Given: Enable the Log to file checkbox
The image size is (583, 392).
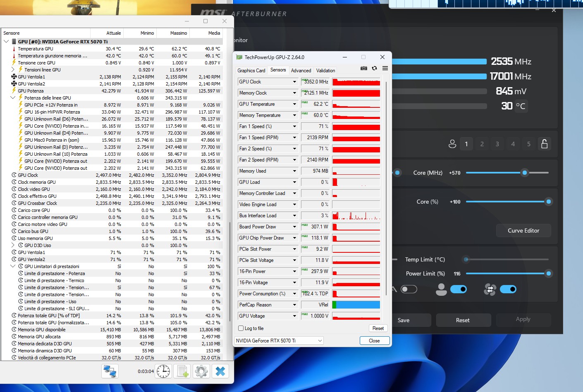Looking at the screenshot, I should pyautogui.click(x=241, y=328).
